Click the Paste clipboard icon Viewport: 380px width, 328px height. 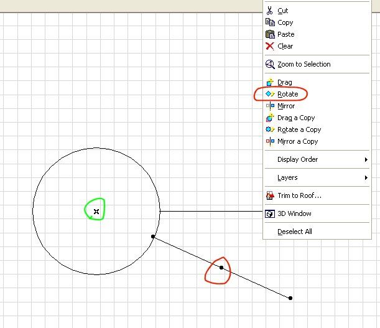270,34
